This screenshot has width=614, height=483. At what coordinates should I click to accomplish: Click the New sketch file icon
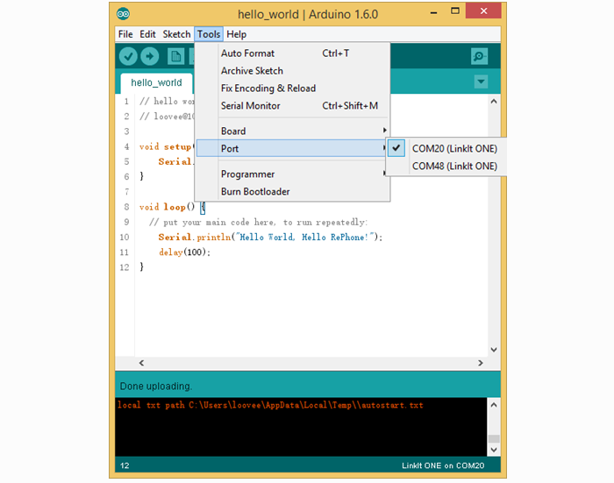pos(175,56)
